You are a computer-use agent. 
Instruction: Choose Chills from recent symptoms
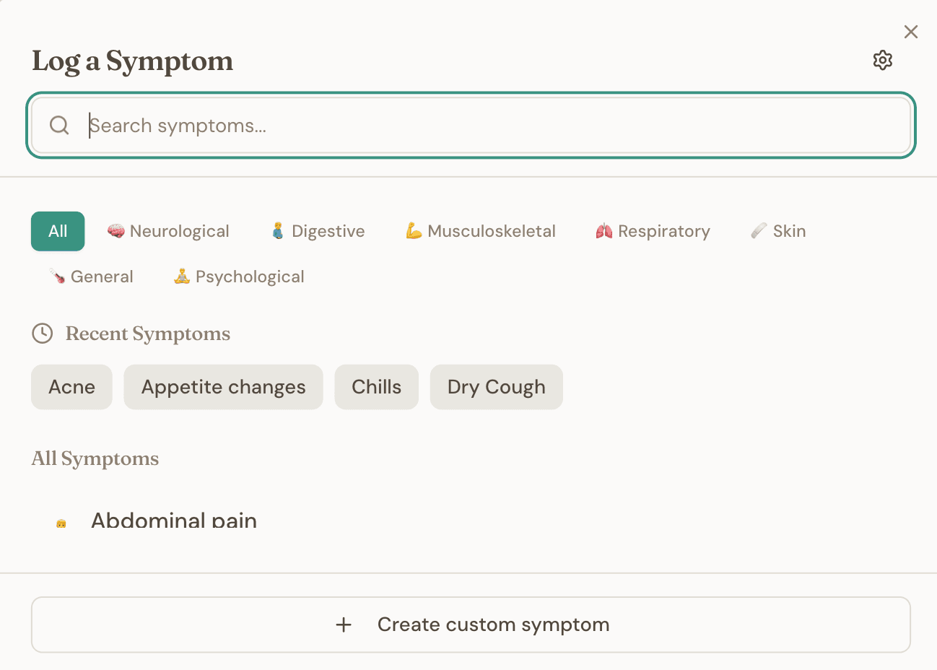pos(376,387)
